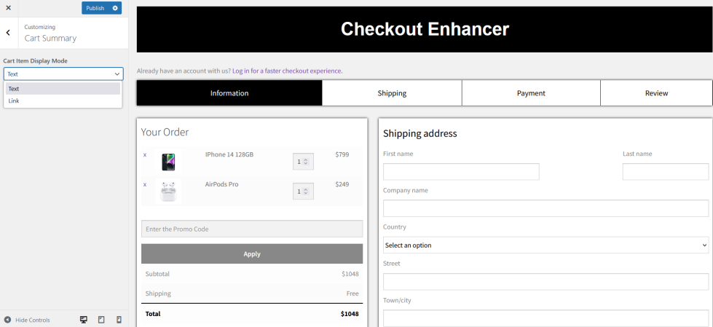Click the Hide Controls arrow icon
Viewport: 713px width, 327px height.
click(x=7, y=320)
